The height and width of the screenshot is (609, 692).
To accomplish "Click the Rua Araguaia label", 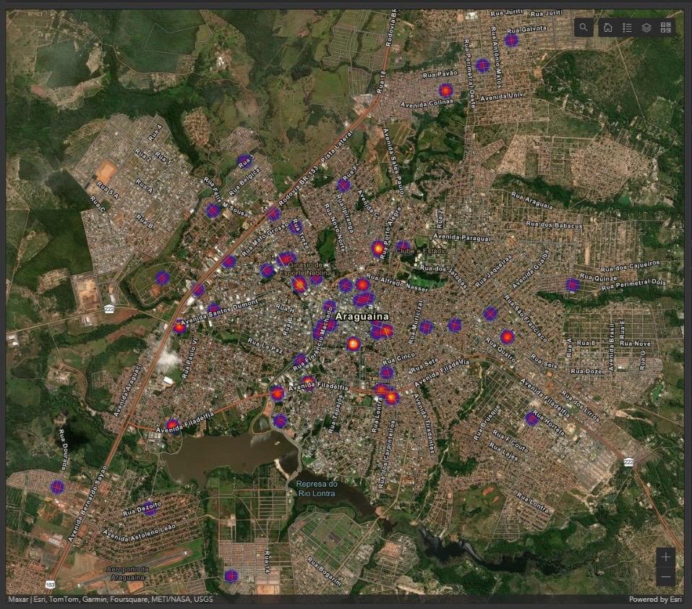I will tap(531, 200).
